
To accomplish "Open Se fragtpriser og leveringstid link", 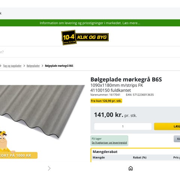I will [109, 142].
